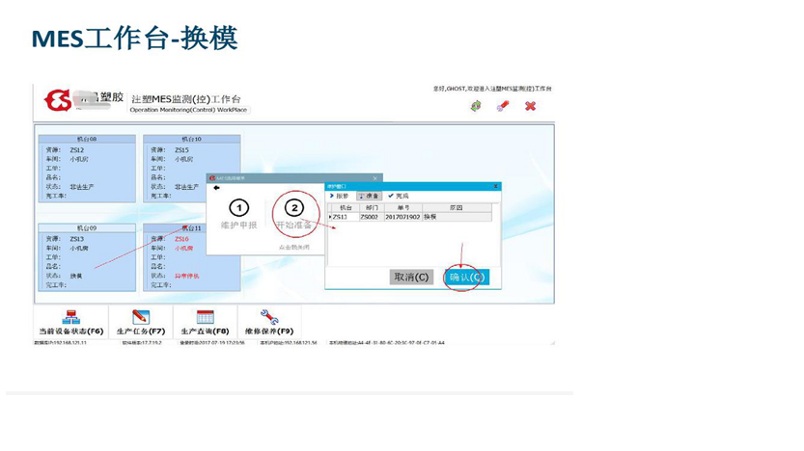Click the red X exit icon in header
The width and height of the screenshot is (804, 451).
[x=530, y=106]
